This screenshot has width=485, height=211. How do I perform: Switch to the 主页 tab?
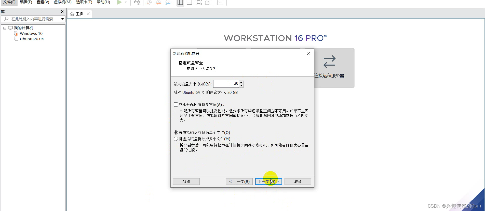click(x=79, y=14)
